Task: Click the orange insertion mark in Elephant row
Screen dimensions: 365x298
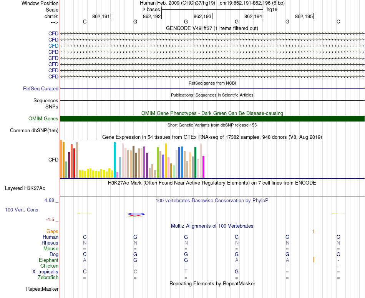Action: [x=314, y=260]
